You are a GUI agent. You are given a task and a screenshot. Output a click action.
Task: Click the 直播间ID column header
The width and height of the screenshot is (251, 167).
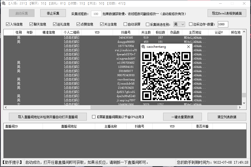click(x=23, y=126)
